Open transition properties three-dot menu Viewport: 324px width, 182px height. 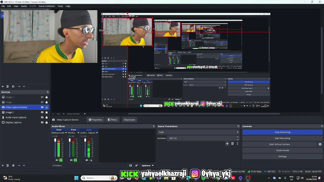(x=237, y=144)
